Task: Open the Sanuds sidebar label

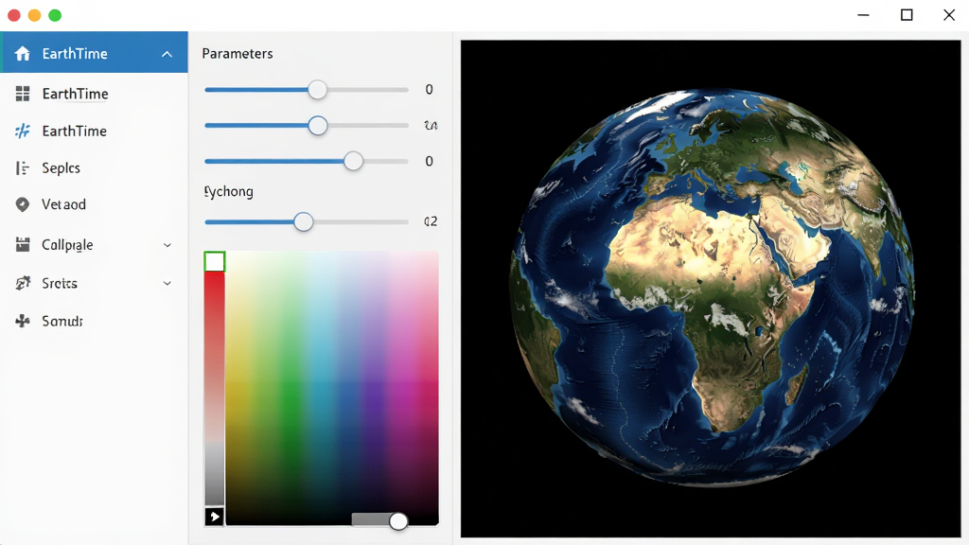Action: tap(62, 322)
